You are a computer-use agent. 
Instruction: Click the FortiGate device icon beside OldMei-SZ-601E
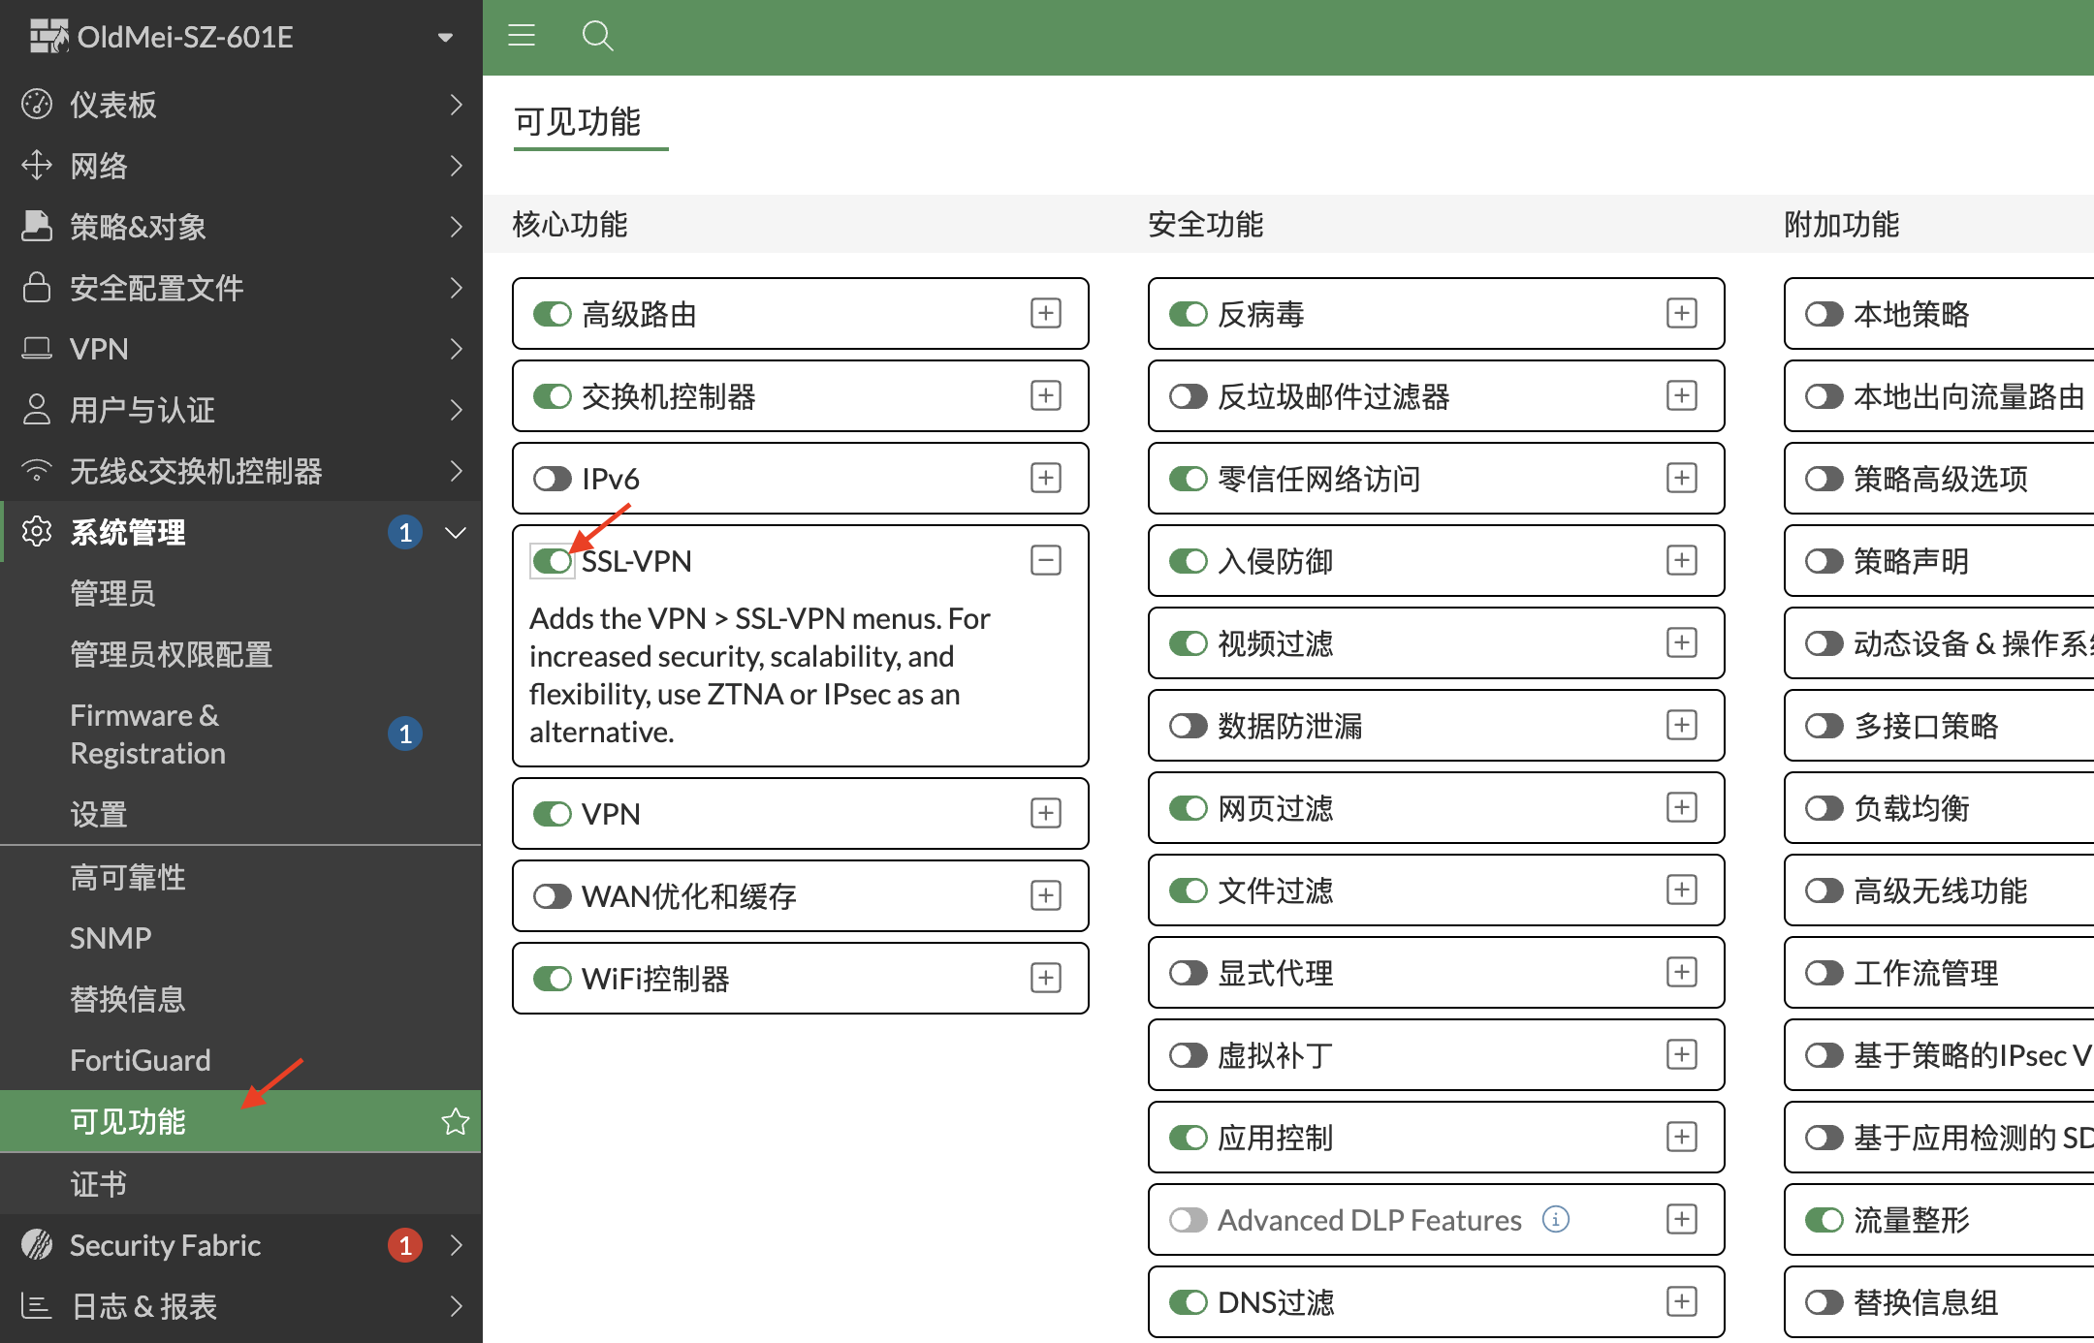[48, 36]
